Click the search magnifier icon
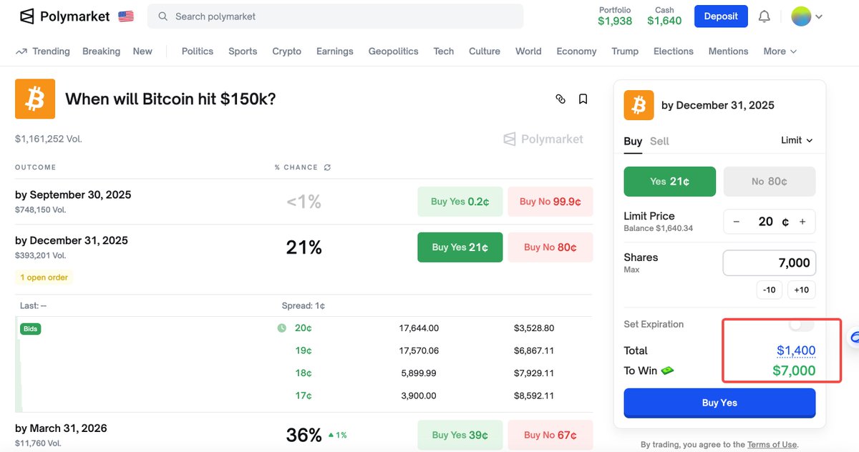 [x=163, y=16]
